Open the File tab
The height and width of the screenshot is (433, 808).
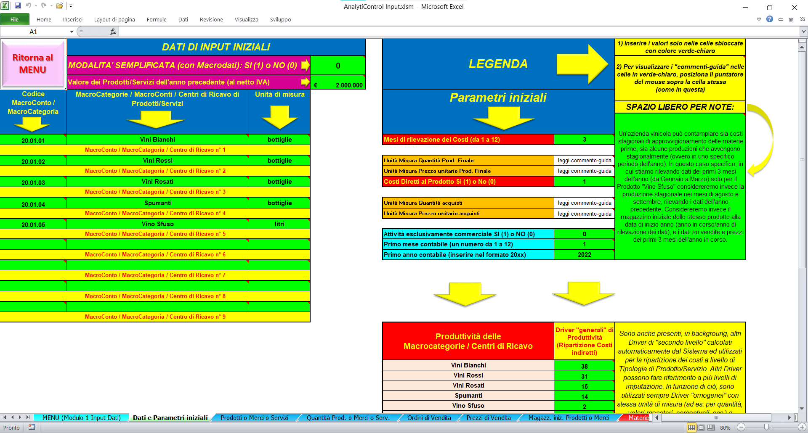pyautogui.click(x=14, y=19)
